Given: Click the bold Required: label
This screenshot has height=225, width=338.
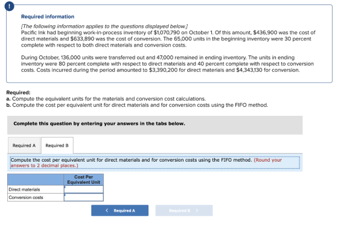Looking at the screenshot, I should point(18,92).
